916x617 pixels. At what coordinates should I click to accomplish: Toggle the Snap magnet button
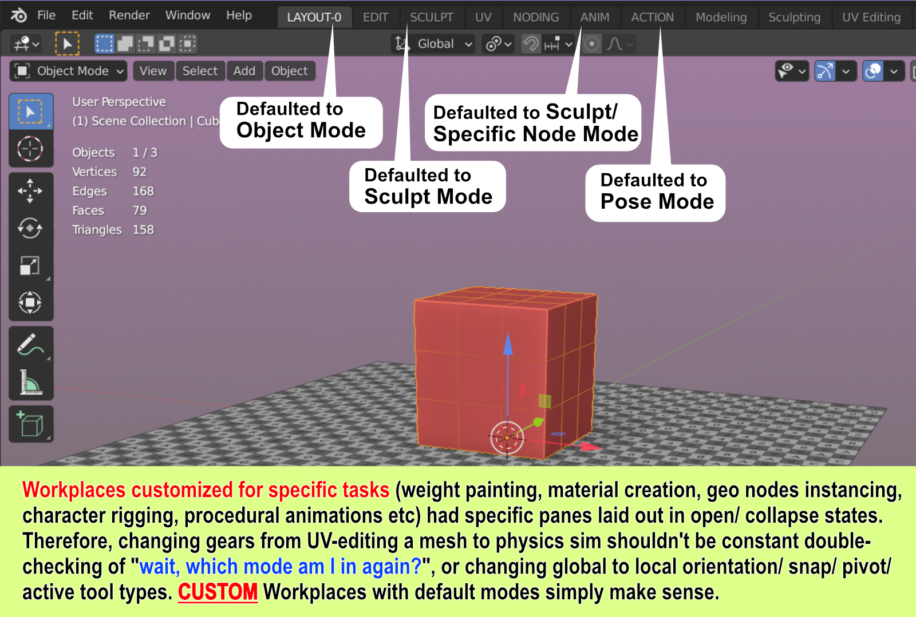click(x=531, y=43)
